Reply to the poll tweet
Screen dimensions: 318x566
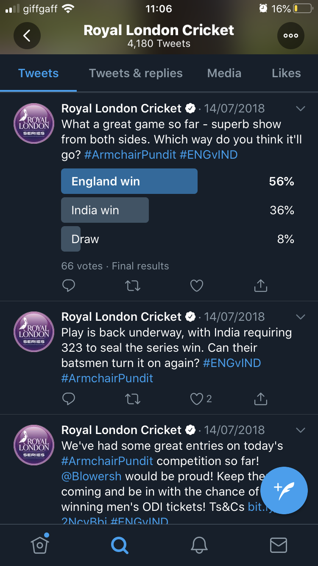pyautogui.click(x=69, y=286)
